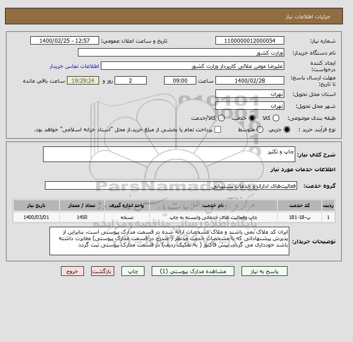Click the delivery province field تهران

coord(250,94)
